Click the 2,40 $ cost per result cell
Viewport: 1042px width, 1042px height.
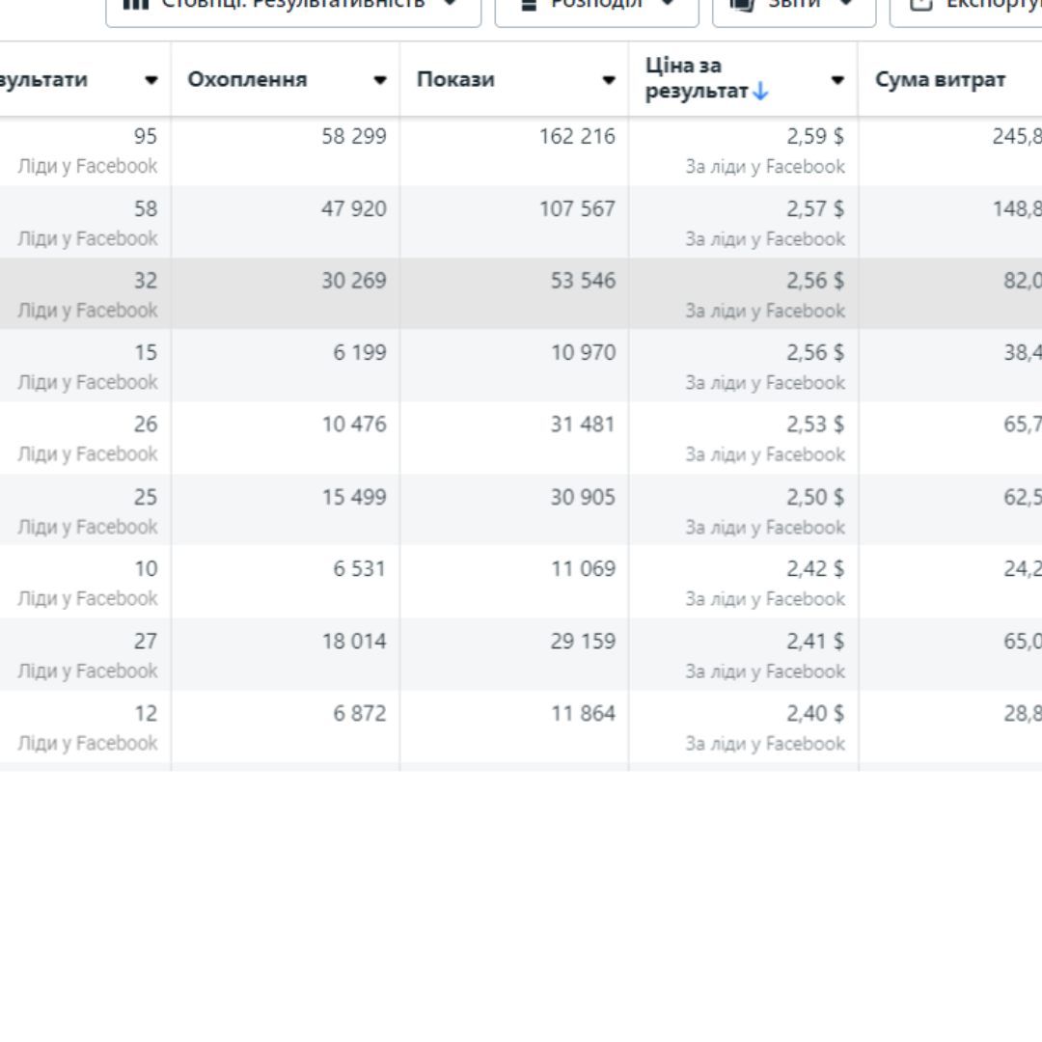pyautogui.click(x=743, y=727)
